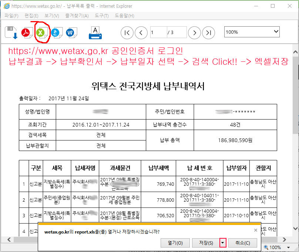Click the 과세물건 column header
299x252 pixels.
point(120,168)
